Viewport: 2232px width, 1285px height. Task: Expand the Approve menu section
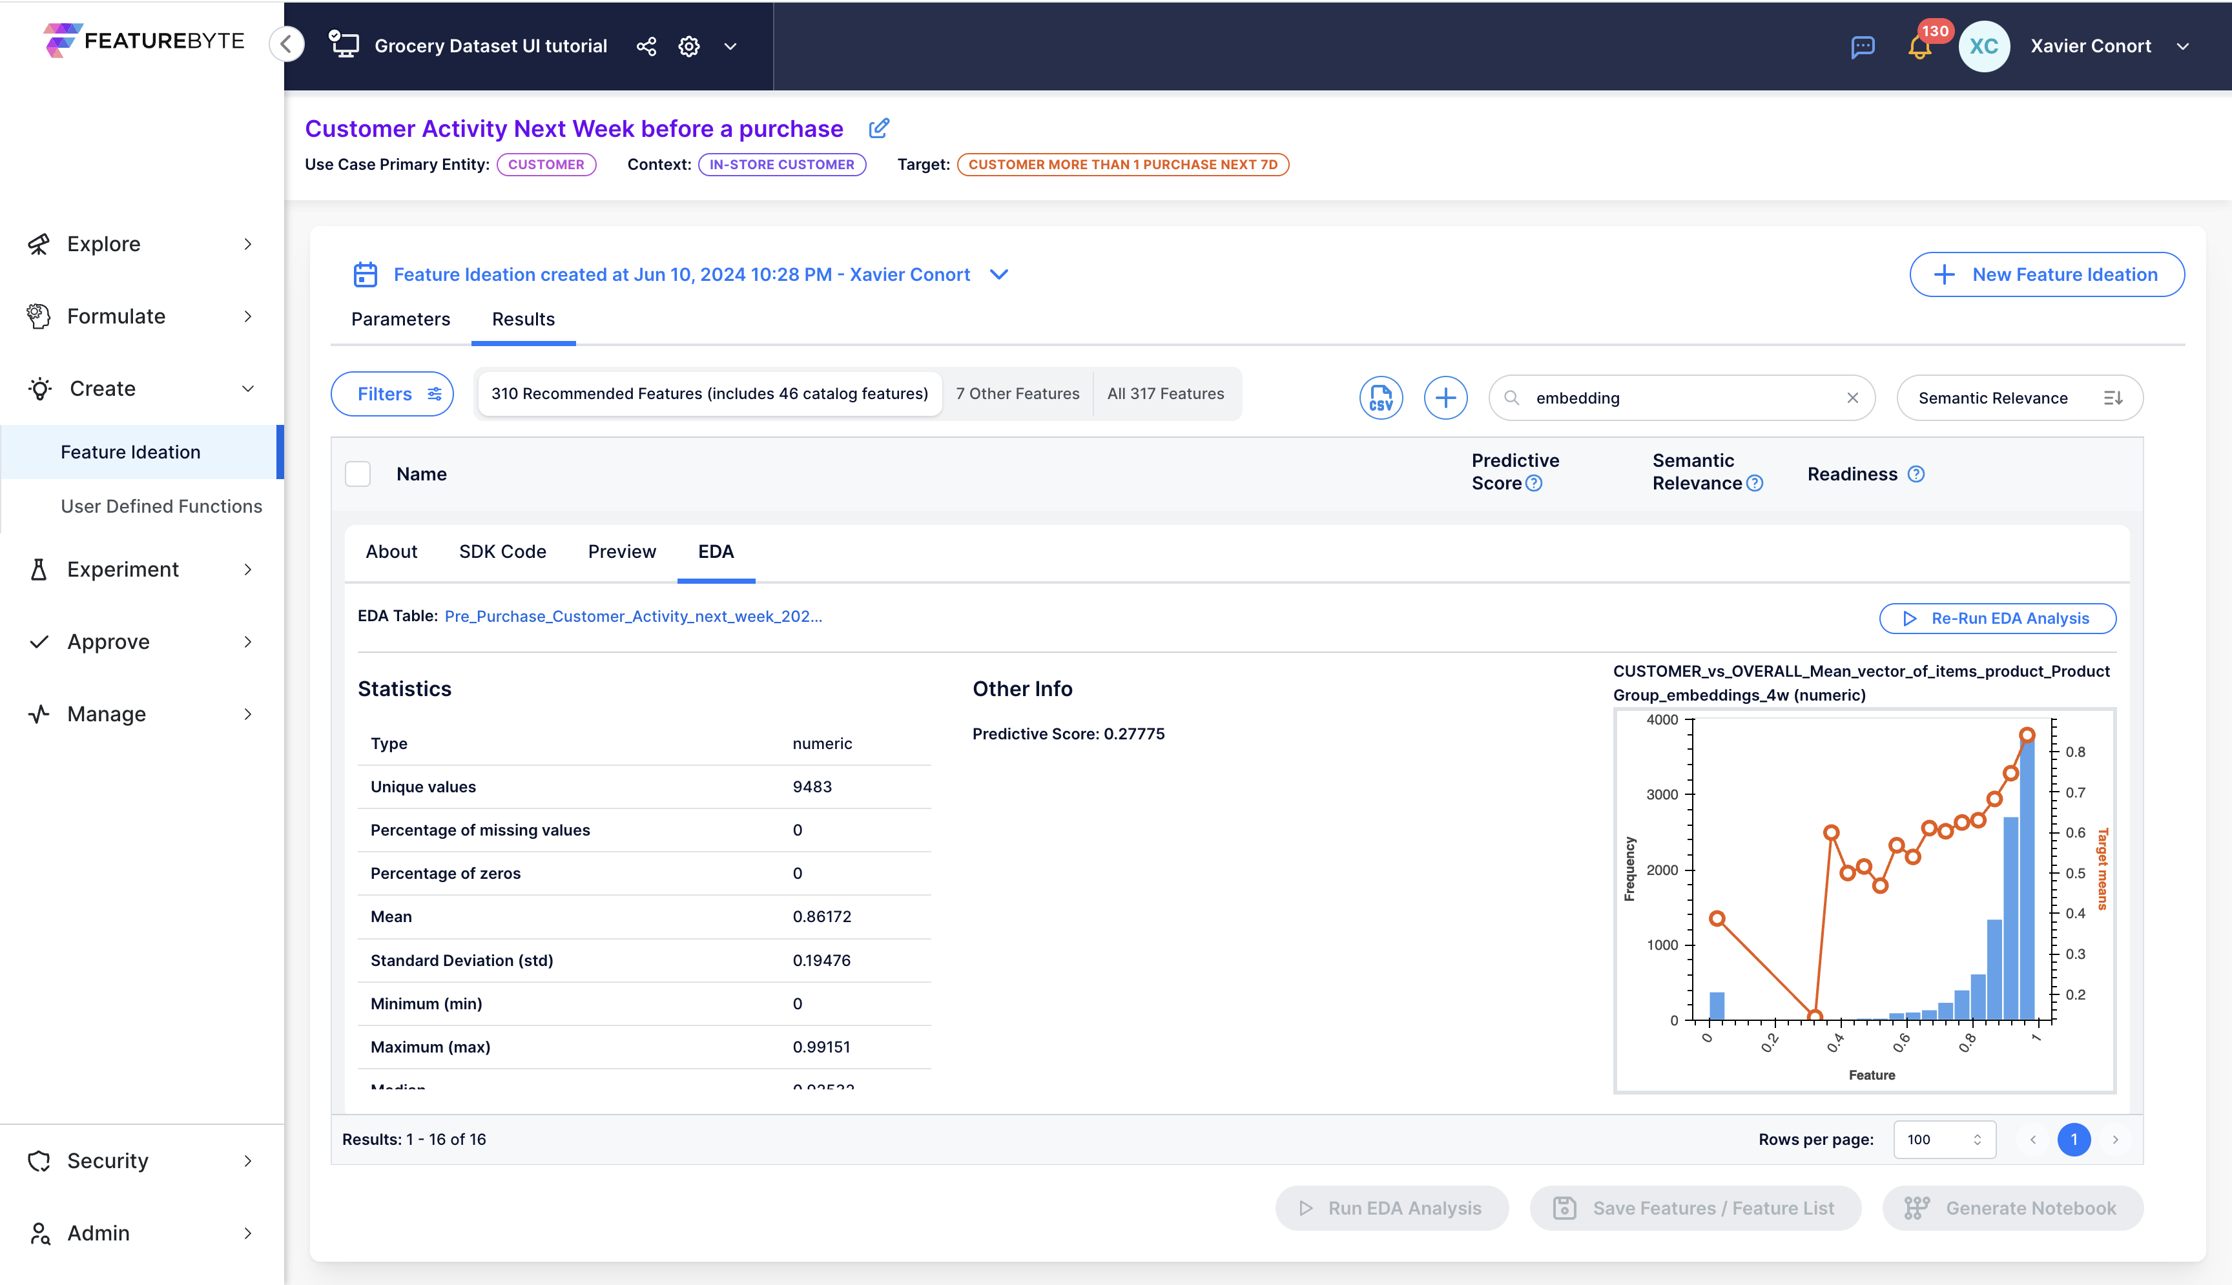pos(141,642)
